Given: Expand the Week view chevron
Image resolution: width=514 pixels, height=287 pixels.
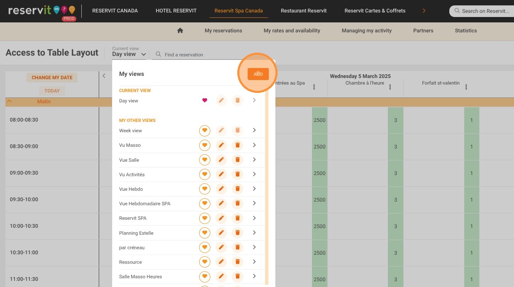Looking at the screenshot, I should (x=254, y=130).
